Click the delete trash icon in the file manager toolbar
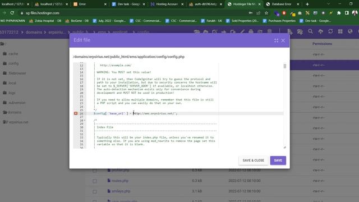Image resolution: width=359 pixels, height=202 pixels. click(269, 31)
